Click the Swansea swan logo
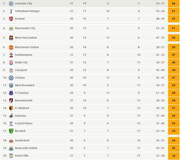The height and width of the screenshot is (160, 180). coord(11,116)
